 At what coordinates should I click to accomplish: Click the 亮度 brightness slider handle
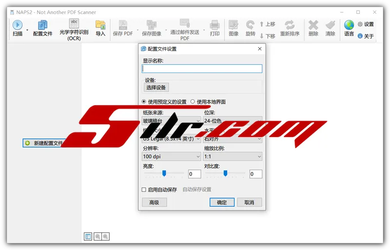tap(164, 173)
